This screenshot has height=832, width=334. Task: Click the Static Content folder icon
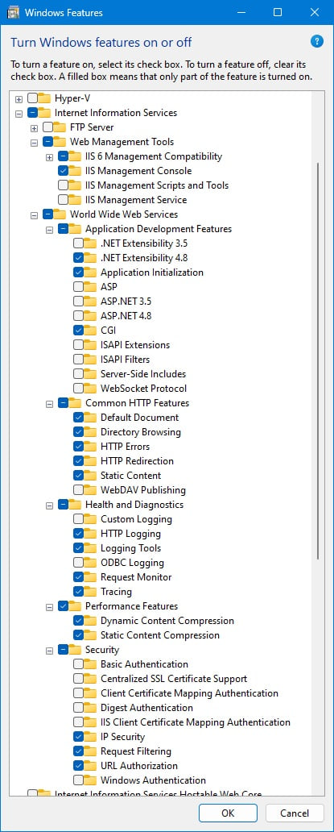point(90,476)
